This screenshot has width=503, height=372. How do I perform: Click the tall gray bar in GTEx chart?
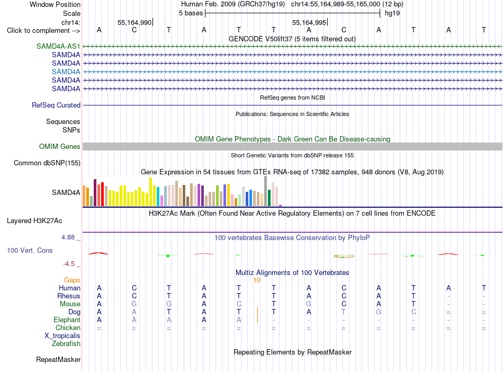[x=266, y=191]
